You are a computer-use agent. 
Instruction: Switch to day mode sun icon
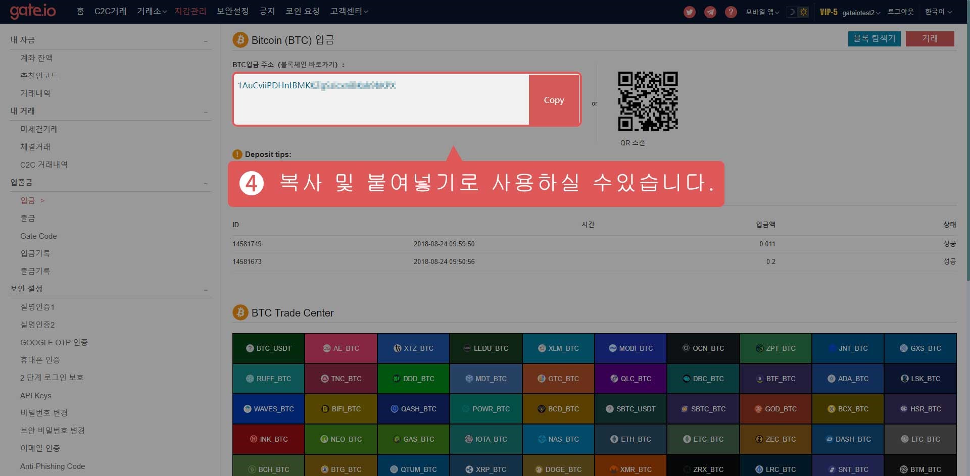click(803, 12)
